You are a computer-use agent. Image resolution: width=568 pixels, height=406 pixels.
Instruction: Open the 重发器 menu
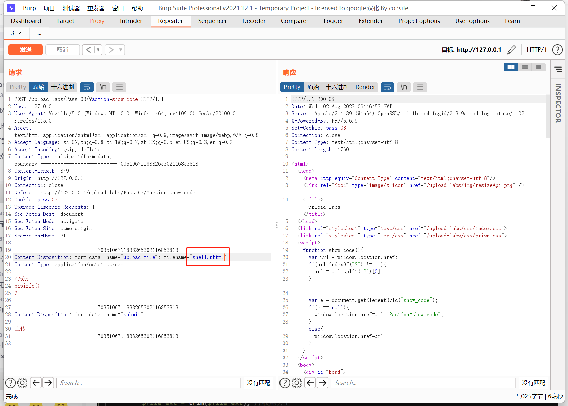96,8
